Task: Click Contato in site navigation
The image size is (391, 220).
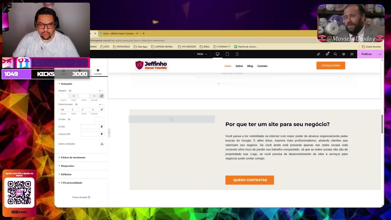Action: 262,66
